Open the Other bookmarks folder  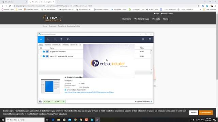click(x=210, y=9)
